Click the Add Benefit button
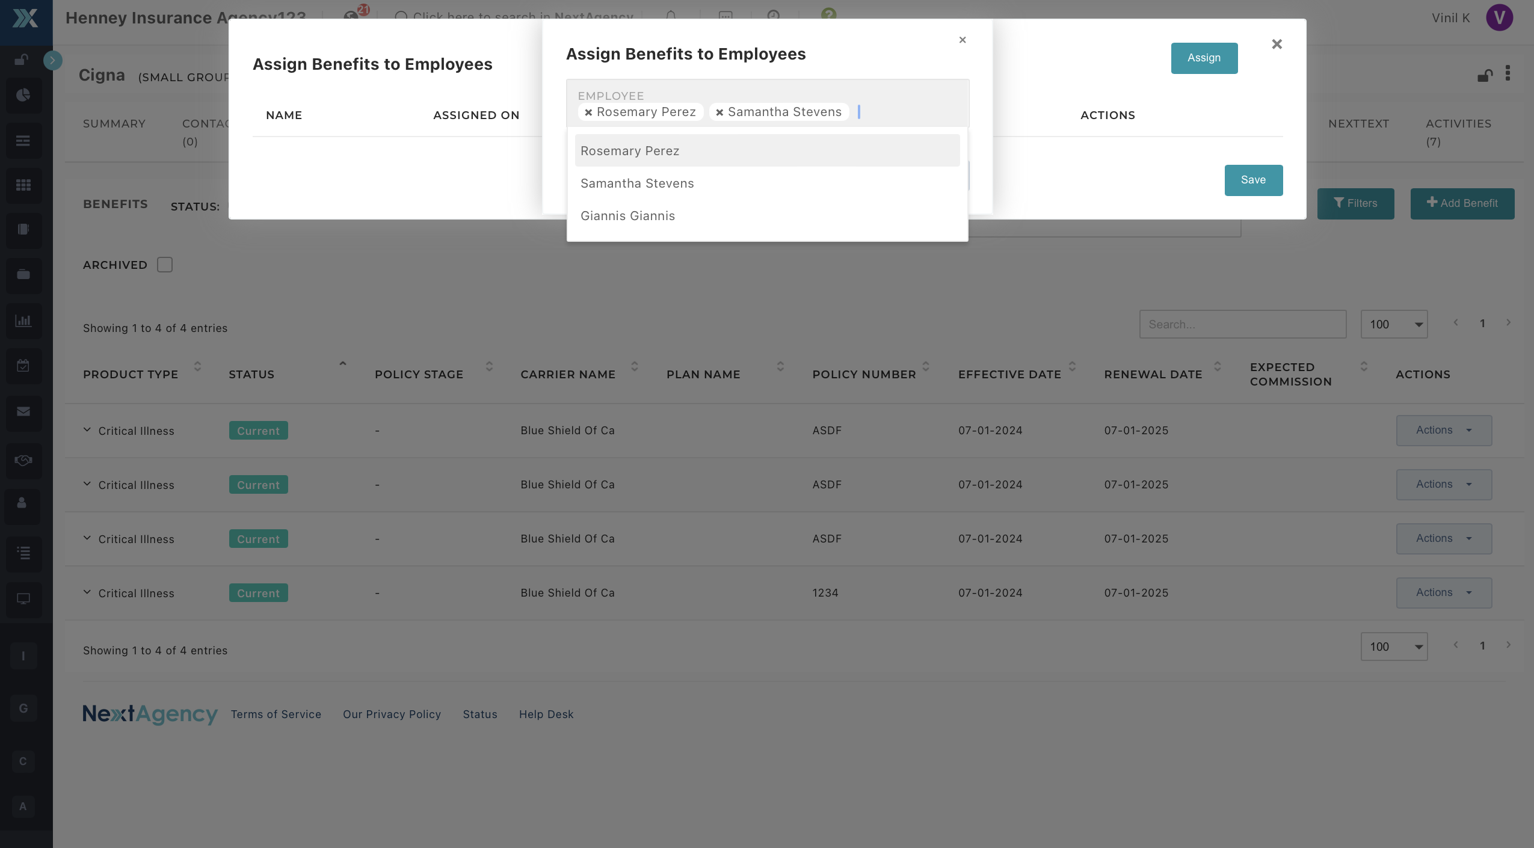The height and width of the screenshot is (848, 1534). click(1462, 204)
